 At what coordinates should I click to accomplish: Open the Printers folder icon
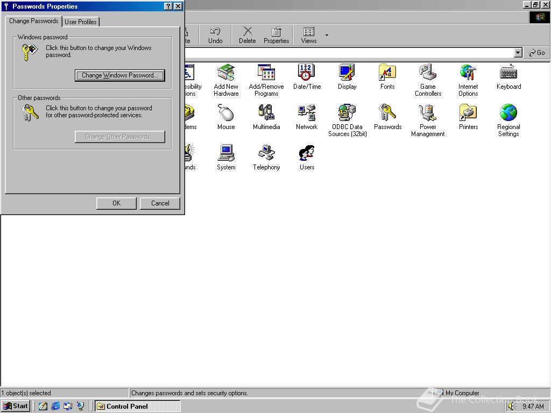(x=468, y=117)
